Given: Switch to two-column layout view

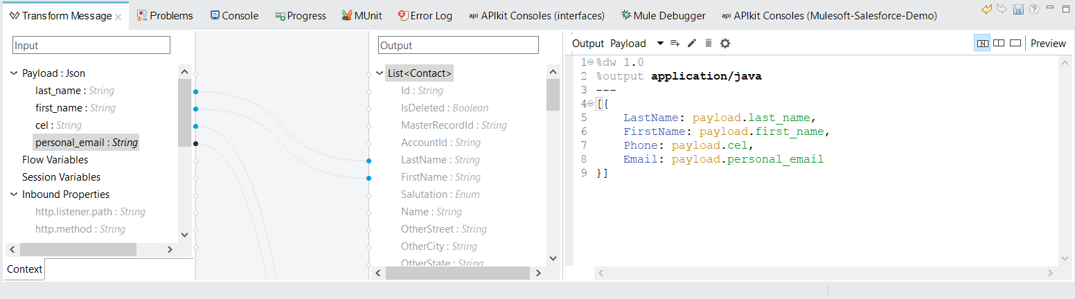Looking at the screenshot, I should [x=998, y=43].
